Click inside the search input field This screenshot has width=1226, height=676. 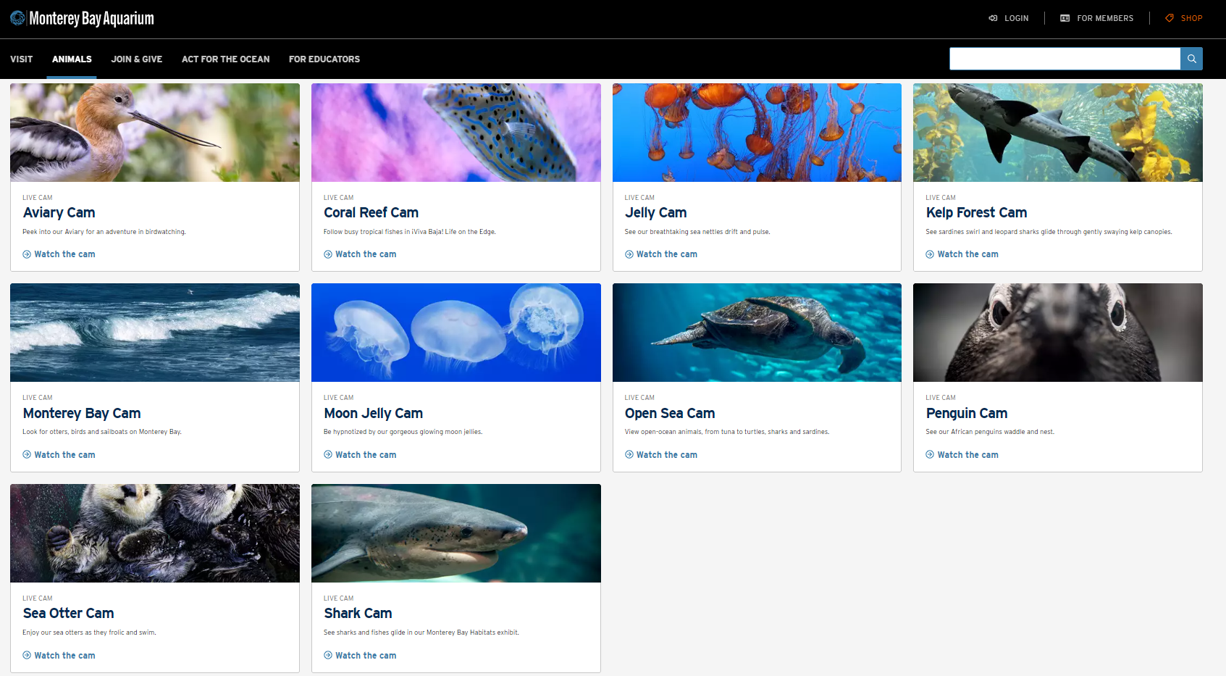click(1065, 59)
